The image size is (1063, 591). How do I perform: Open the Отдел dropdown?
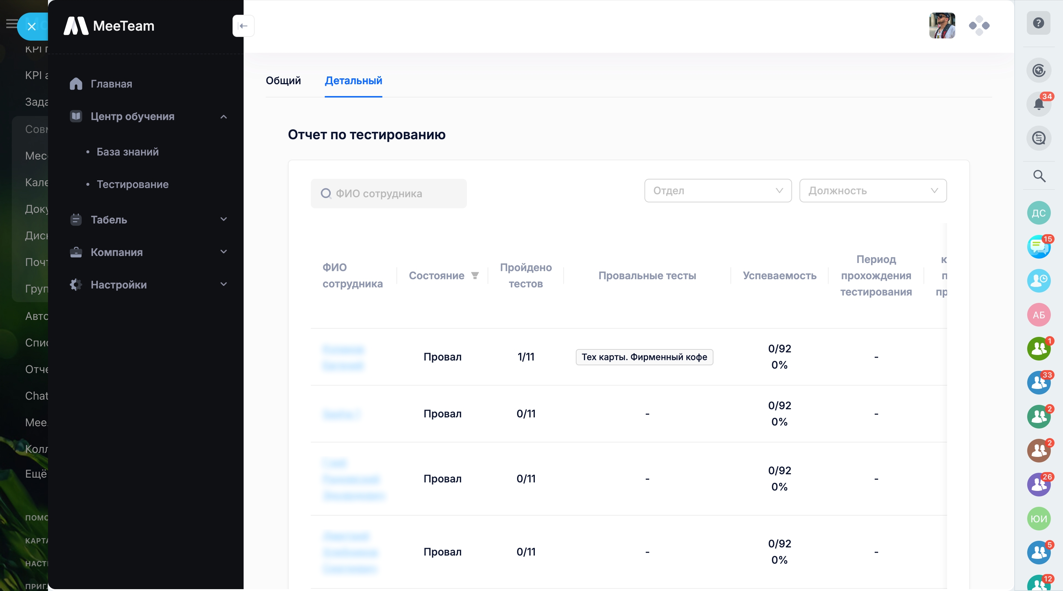[x=718, y=191]
